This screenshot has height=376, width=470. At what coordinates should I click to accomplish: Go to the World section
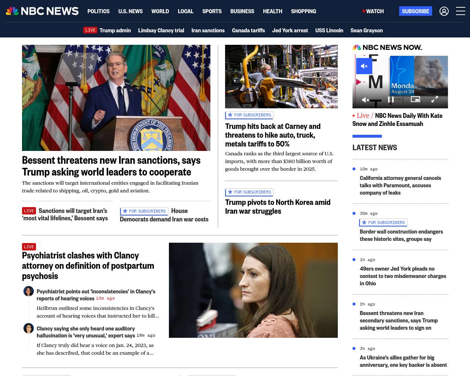[160, 11]
